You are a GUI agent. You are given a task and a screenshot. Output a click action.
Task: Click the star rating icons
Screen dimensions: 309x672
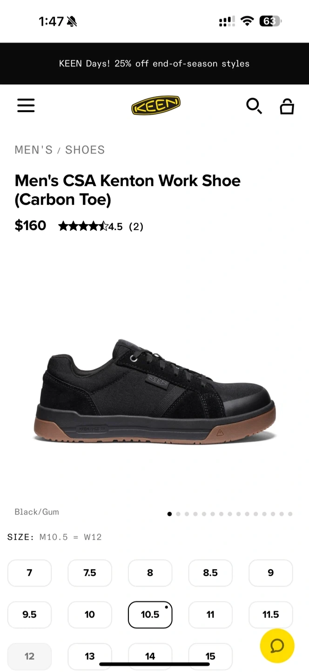[x=83, y=226]
